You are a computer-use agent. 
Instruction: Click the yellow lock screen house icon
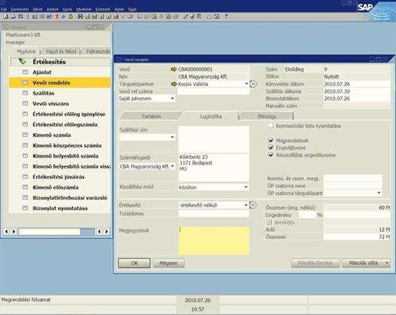(x=70, y=17)
